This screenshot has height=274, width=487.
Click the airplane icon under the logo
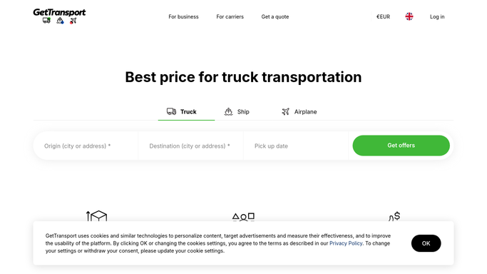[x=73, y=21]
